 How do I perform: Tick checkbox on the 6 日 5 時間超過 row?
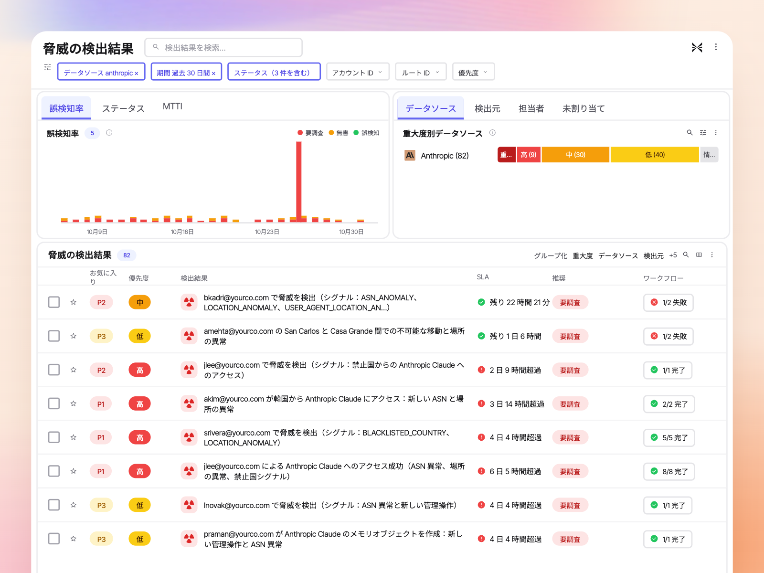coord(54,471)
